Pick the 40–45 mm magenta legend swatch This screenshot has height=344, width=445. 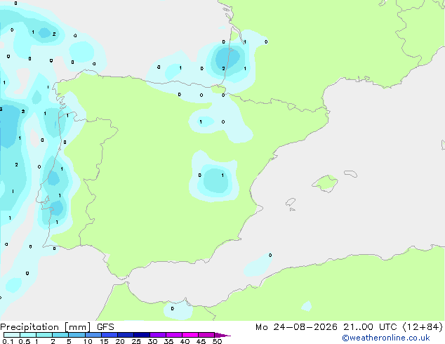coord(190,335)
